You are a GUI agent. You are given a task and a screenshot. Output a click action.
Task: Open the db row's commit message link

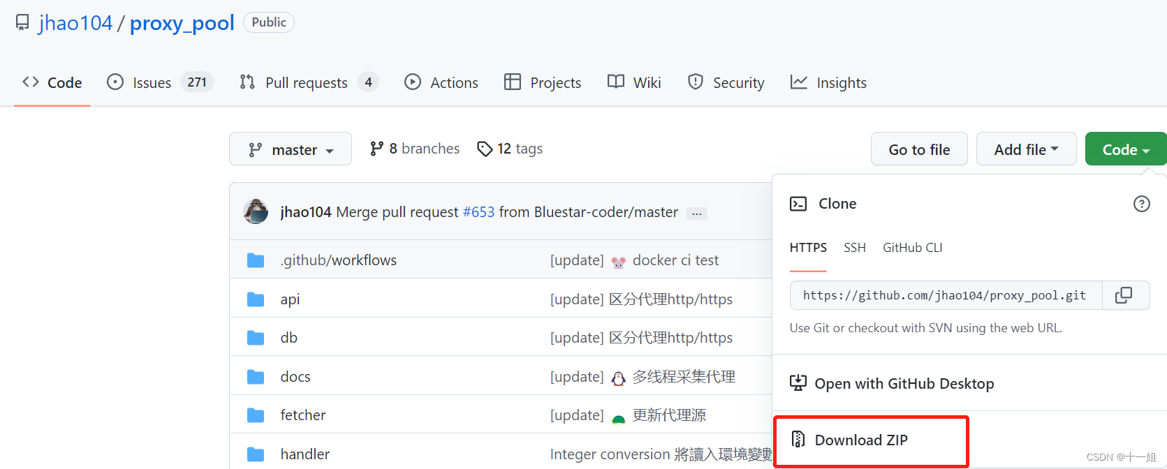[641, 338]
